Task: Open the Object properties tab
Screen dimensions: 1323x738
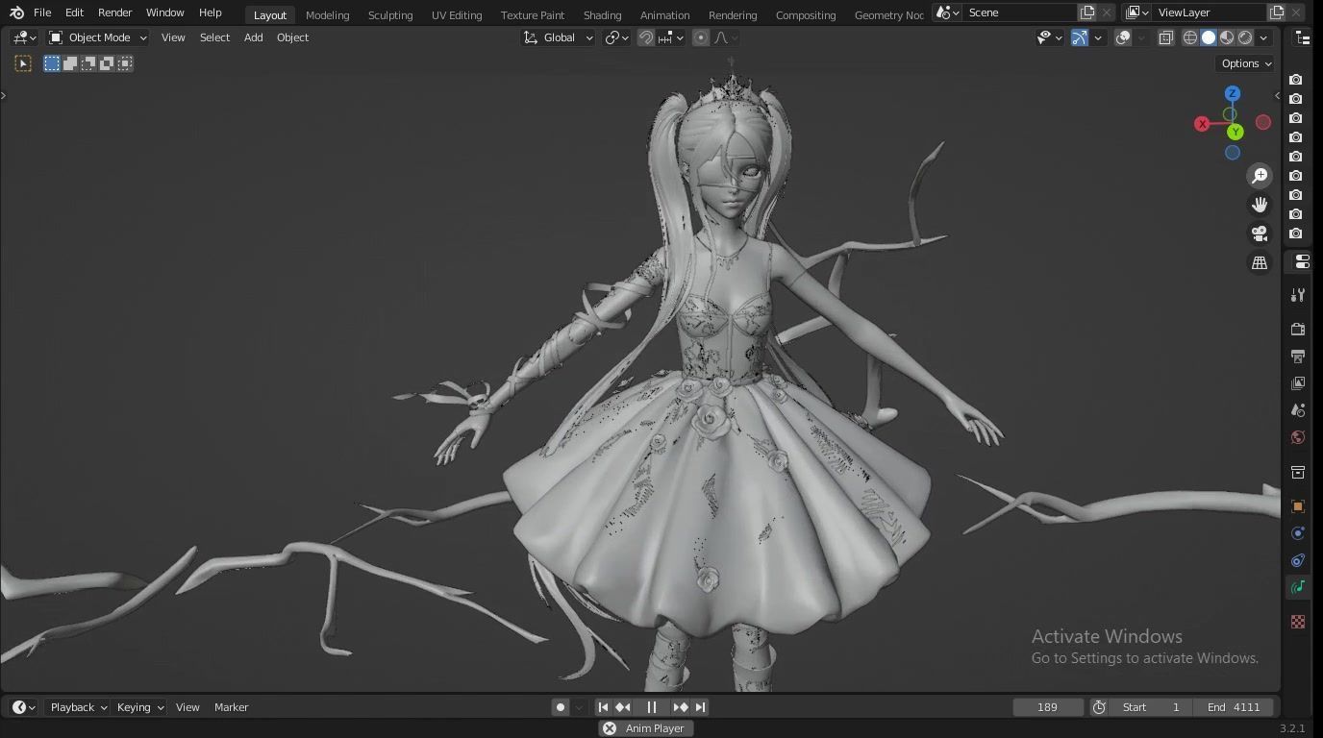Action: click(1298, 506)
